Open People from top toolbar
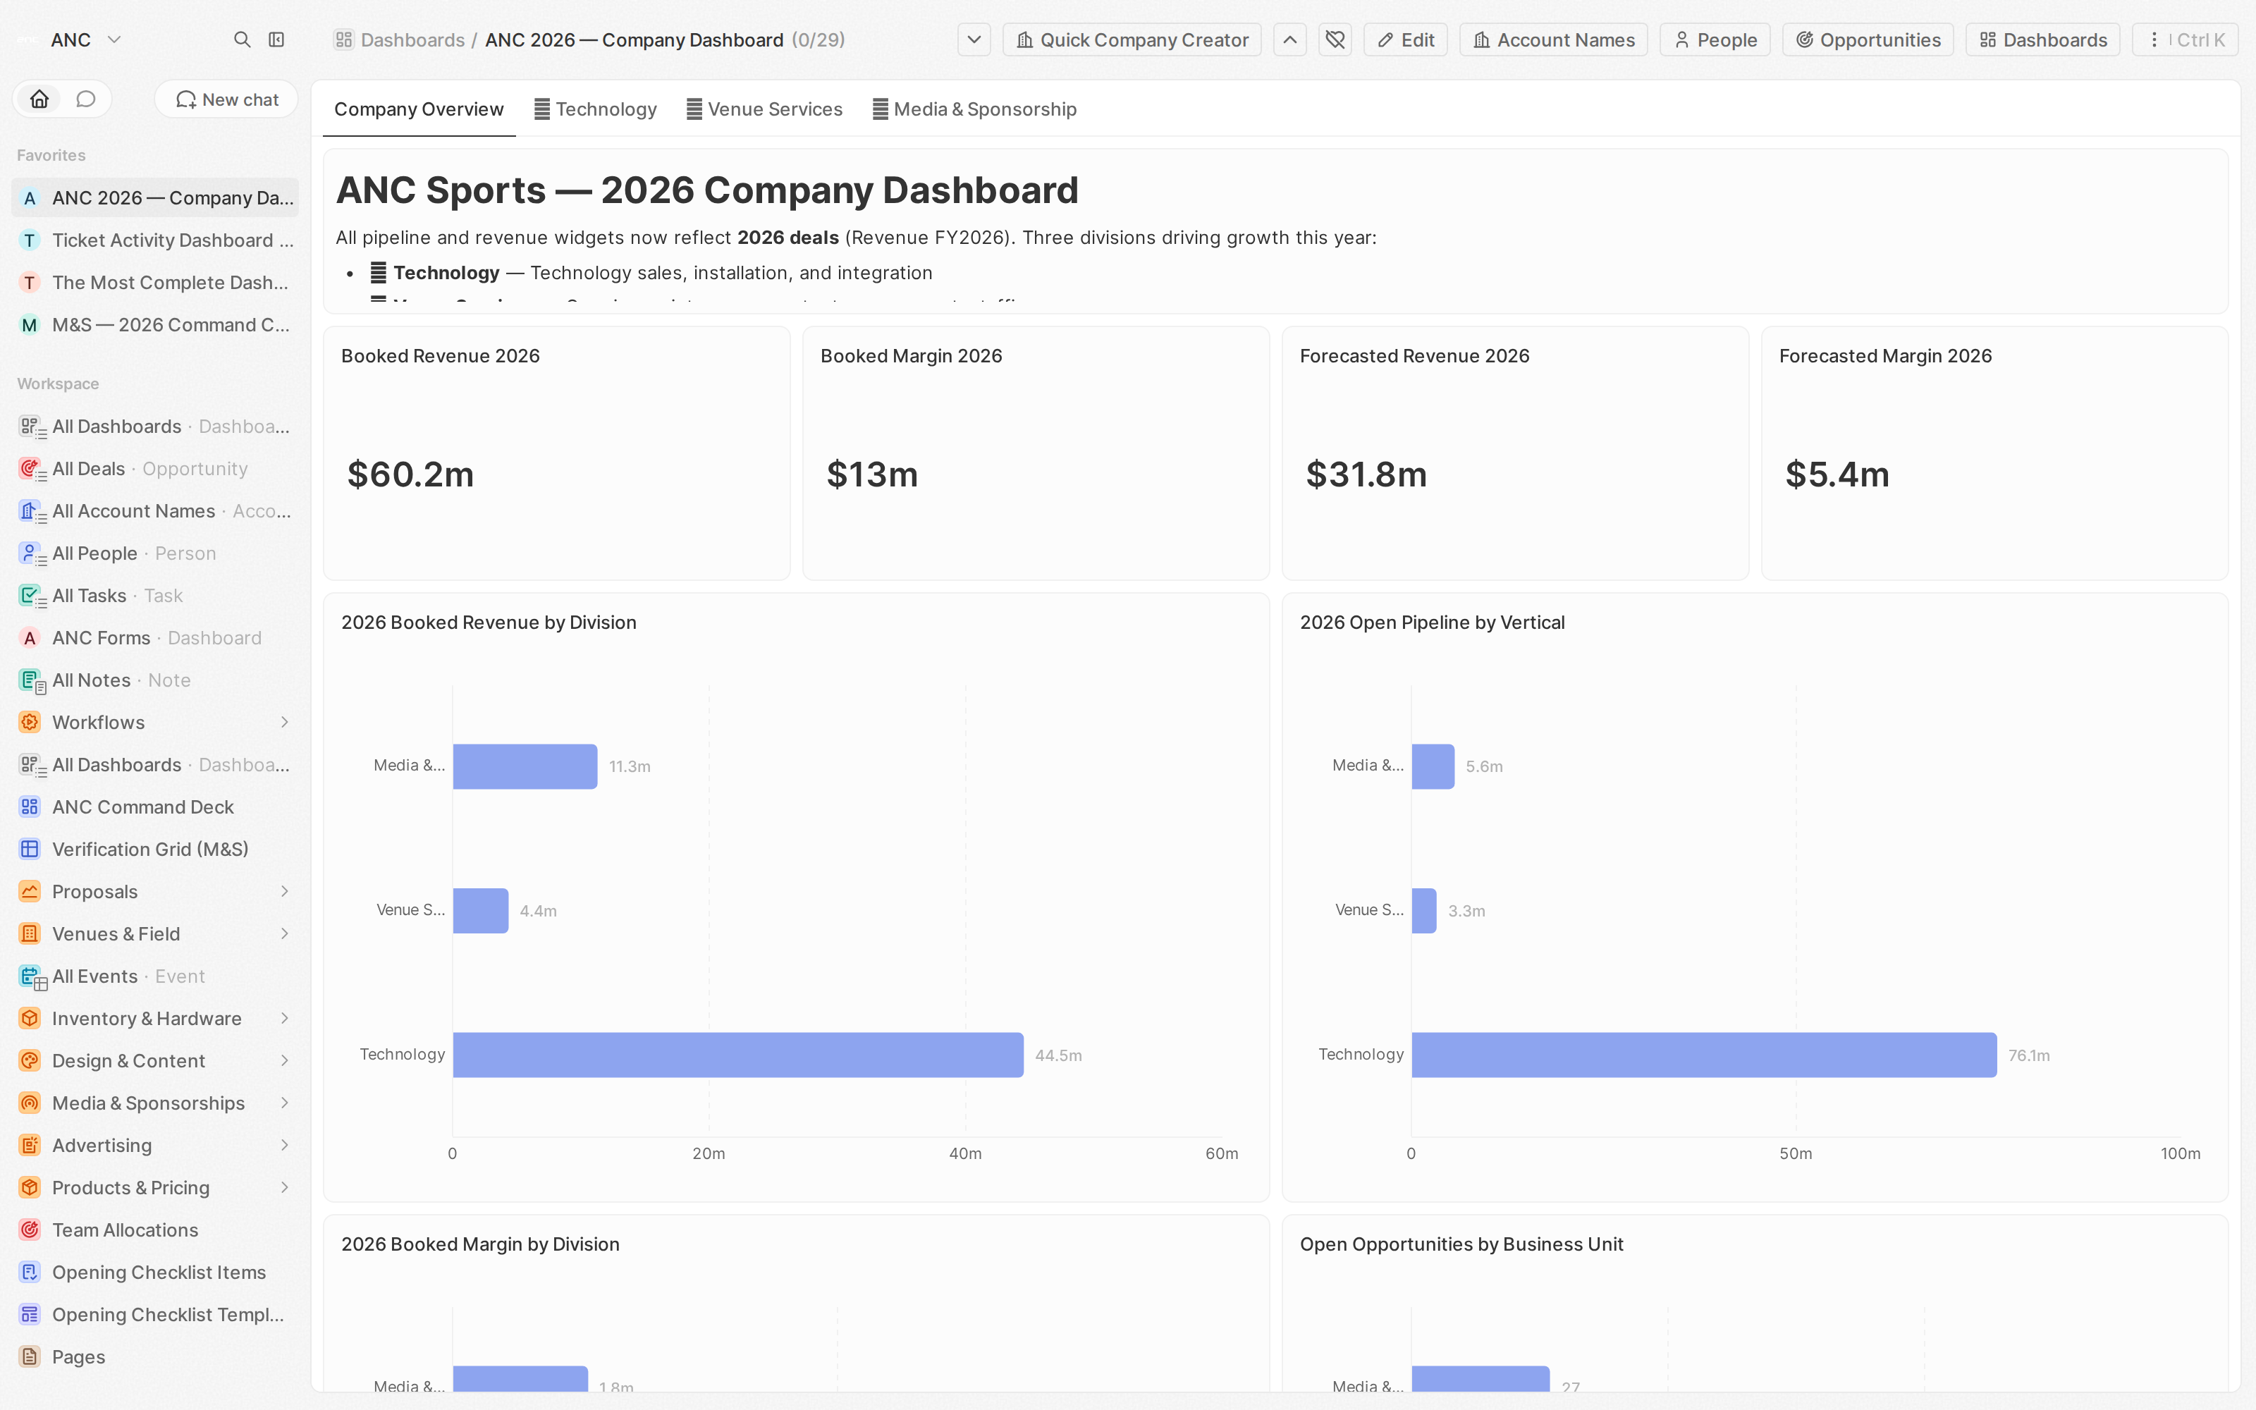Screen dimensions: 2256x1410 (x=1715, y=39)
